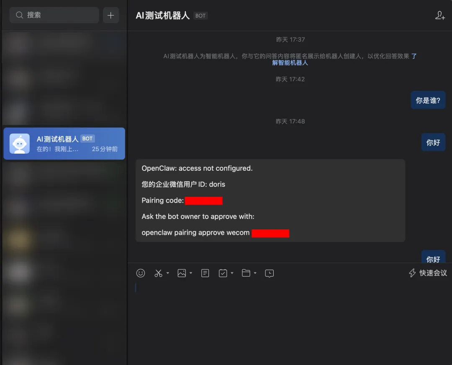Click the robot avatar of AI测试机器人
Image resolution: width=452 pixels, height=365 pixels.
coord(20,144)
